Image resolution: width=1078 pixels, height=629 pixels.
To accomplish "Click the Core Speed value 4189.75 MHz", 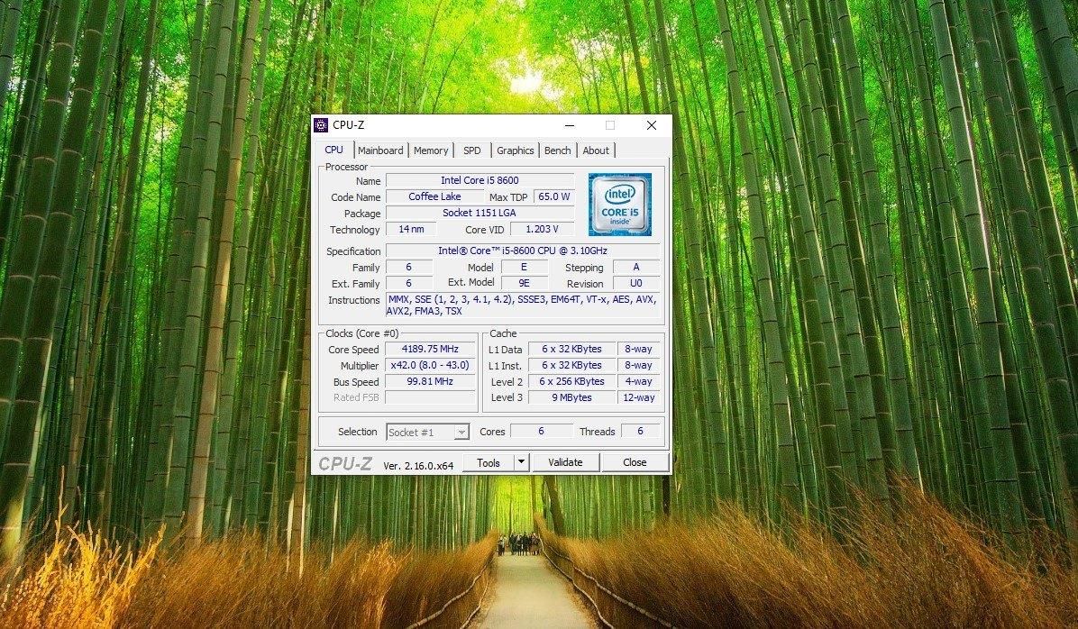I will tap(430, 350).
